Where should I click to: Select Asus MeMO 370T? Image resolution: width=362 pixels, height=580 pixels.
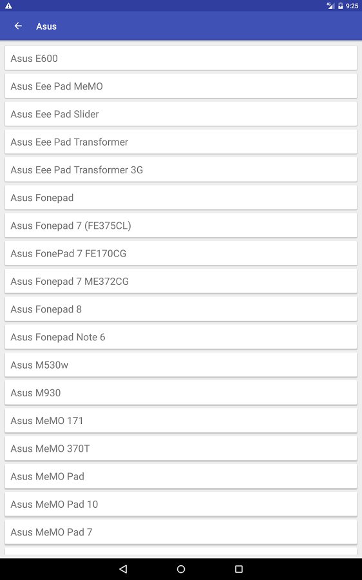pos(181,449)
